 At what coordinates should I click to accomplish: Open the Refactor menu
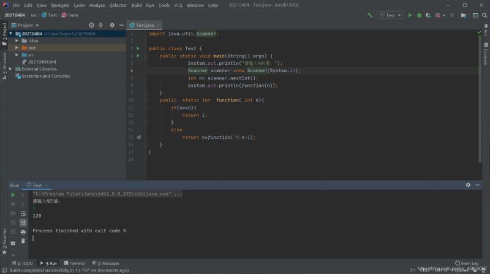pos(118,5)
